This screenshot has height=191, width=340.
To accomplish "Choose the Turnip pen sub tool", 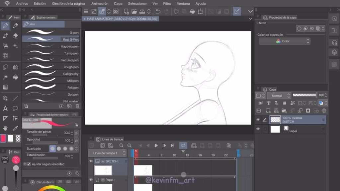I will point(51,53).
